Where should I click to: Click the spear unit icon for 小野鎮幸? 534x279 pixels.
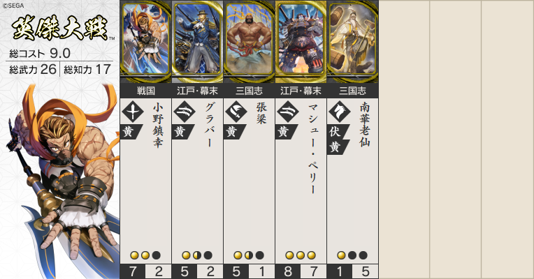[x=133, y=112]
